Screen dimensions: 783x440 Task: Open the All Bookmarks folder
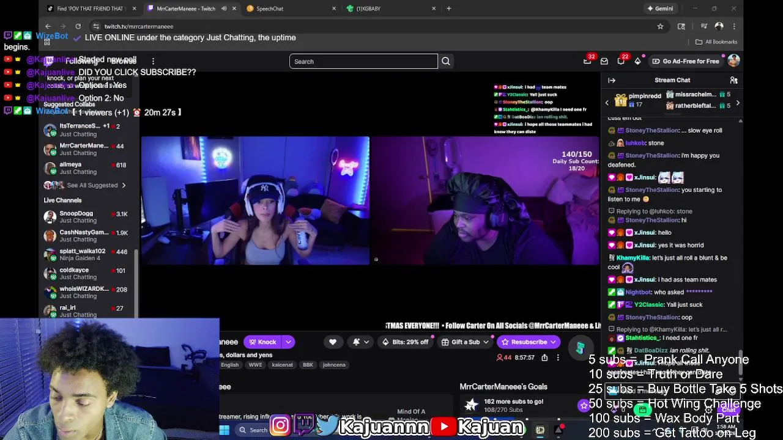(716, 42)
